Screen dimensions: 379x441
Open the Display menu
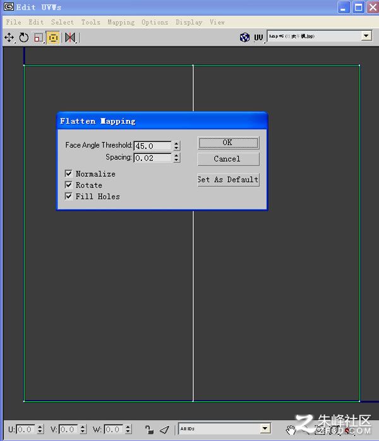(x=189, y=22)
